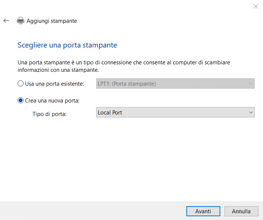This screenshot has height=220, width=263.
Task: Click the blank title bar area at the top
Action: [x=131, y=6]
